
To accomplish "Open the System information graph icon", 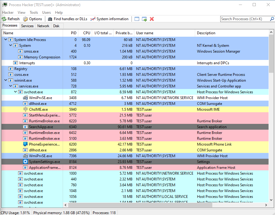I will click(x=93, y=19).
